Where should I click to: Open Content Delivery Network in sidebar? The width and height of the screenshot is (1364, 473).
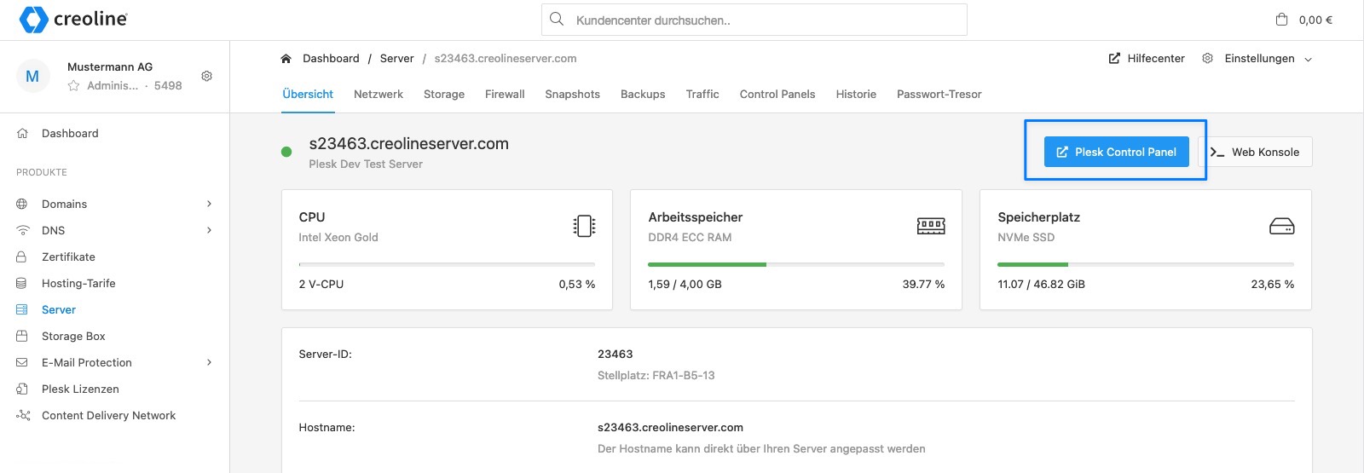(x=108, y=415)
